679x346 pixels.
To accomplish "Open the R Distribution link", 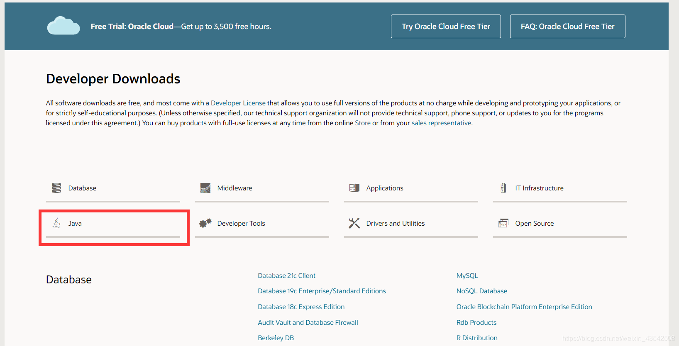I will point(477,338).
